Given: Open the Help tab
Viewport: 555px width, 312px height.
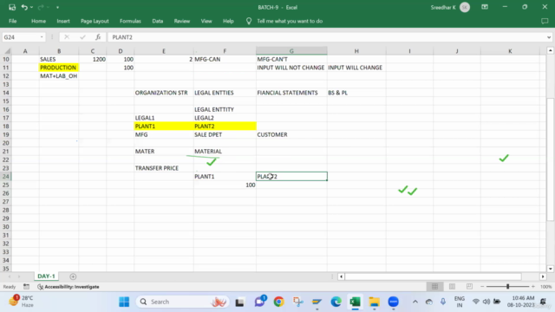Looking at the screenshot, I should pyautogui.click(x=228, y=21).
